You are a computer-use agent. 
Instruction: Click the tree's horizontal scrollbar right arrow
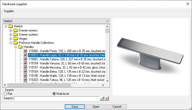click(x=103, y=85)
